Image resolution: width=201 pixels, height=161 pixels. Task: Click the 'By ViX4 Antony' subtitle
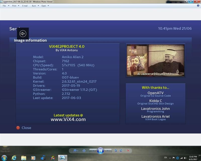[x=67, y=50]
